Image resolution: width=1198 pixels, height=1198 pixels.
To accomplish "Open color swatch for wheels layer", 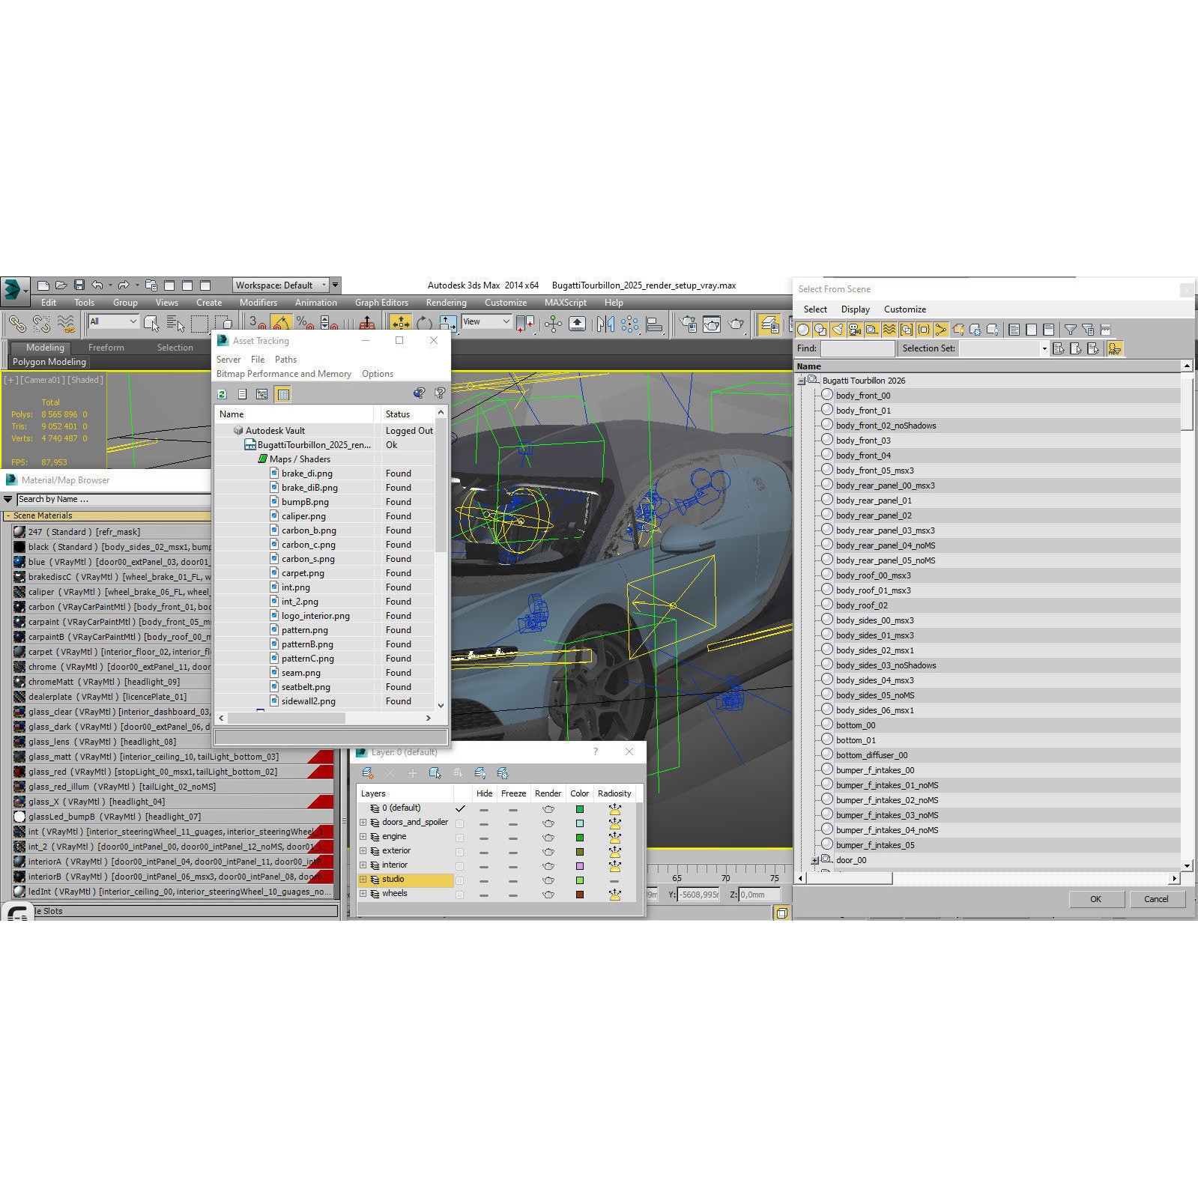I will [x=579, y=894].
